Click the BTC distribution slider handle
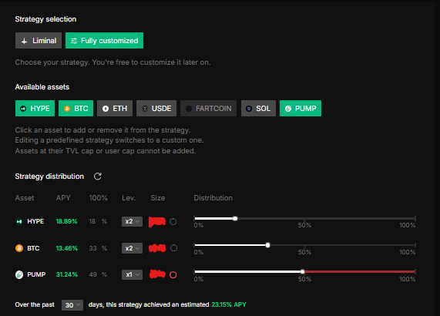Image resolution: width=440 pixels, height=316 pixels. click(x=267, y=245)
